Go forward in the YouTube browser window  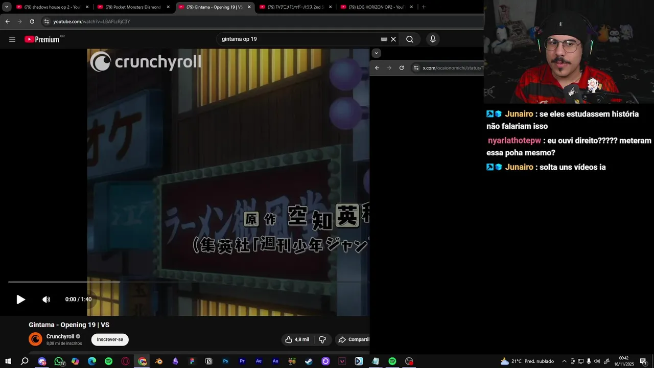19,21
